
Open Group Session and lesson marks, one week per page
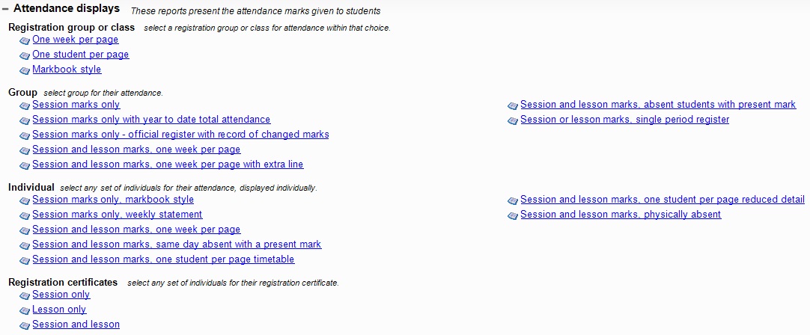(x=136, y=149)
